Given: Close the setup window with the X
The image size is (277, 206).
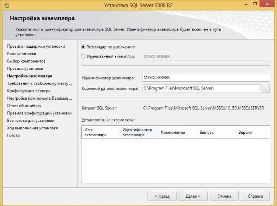Looking at the screenshot, I should [x=267, y=4].
